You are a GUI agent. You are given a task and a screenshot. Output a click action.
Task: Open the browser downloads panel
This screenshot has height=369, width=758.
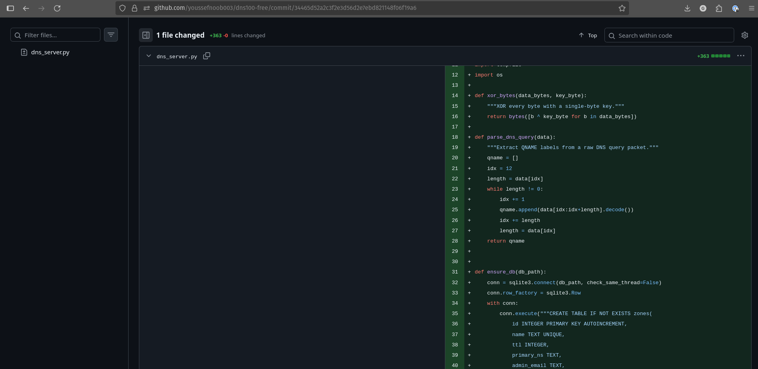[x=687, y=8]
